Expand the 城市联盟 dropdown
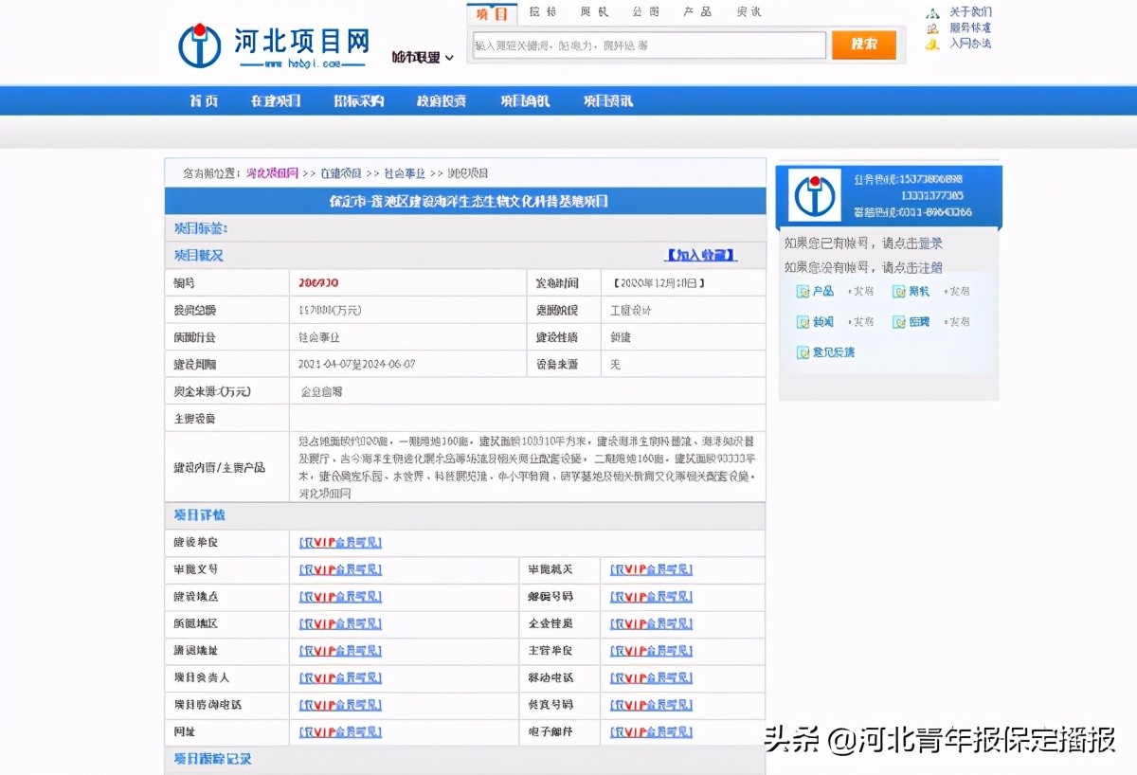 tap(423, 58)
